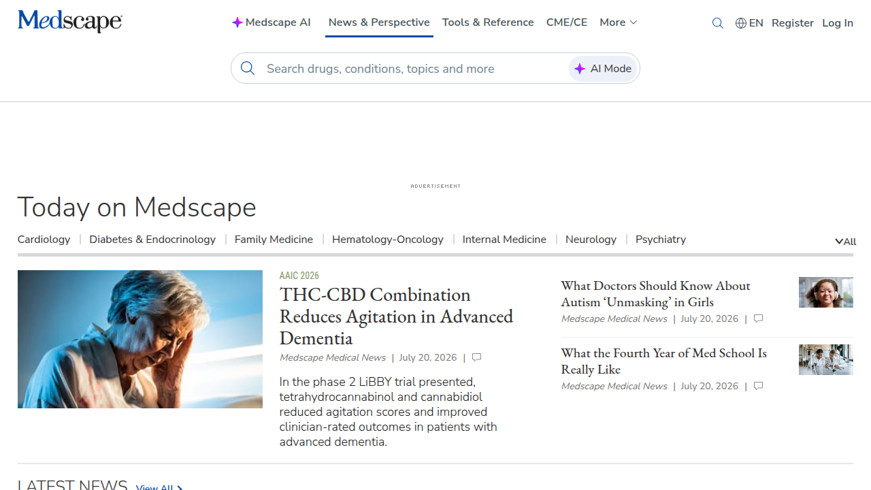Open Fourth Year of Med School article

(663, 361)
